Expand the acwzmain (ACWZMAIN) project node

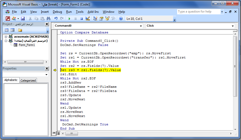[6, 37]
